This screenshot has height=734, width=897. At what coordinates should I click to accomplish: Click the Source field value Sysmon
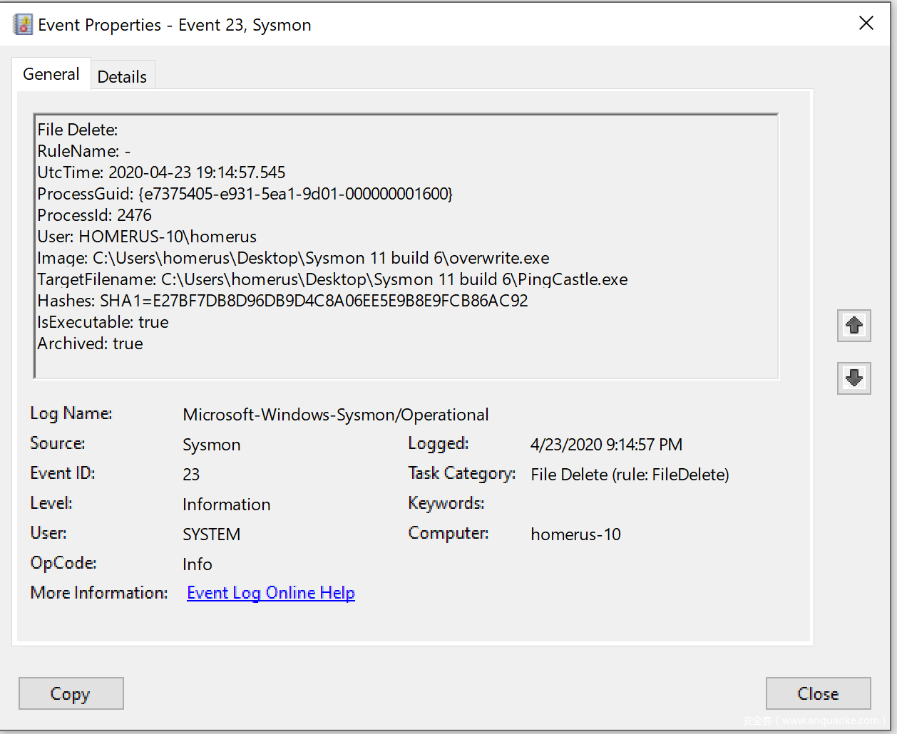tap(211, 445)
